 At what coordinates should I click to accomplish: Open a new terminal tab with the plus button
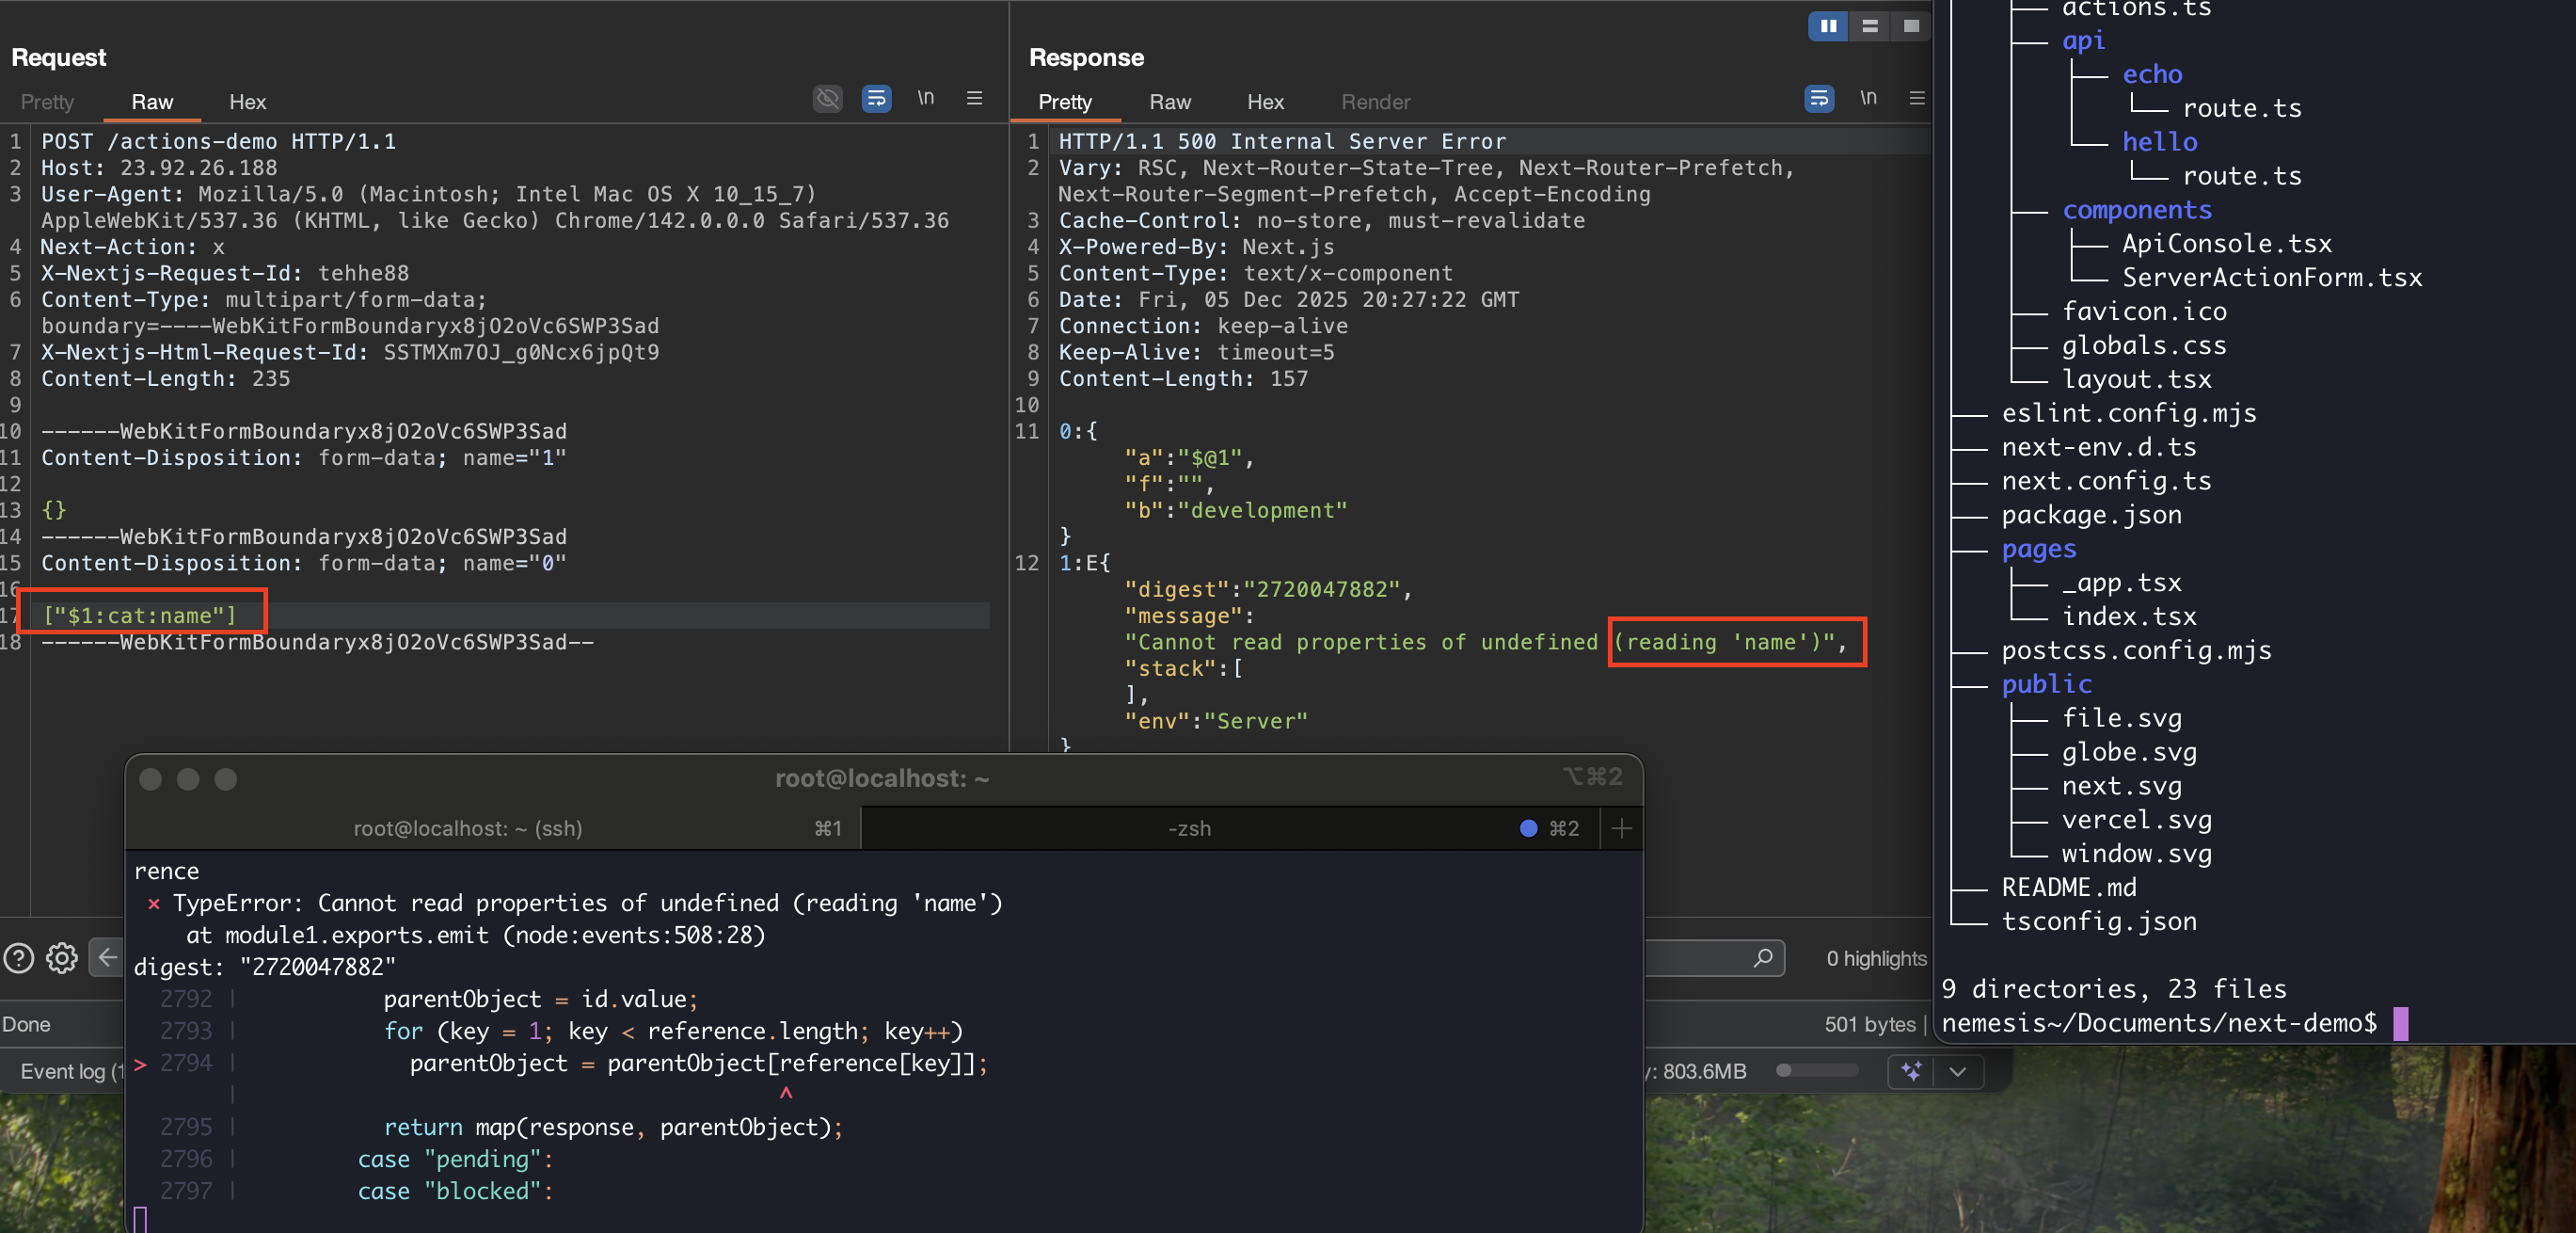1621,827
